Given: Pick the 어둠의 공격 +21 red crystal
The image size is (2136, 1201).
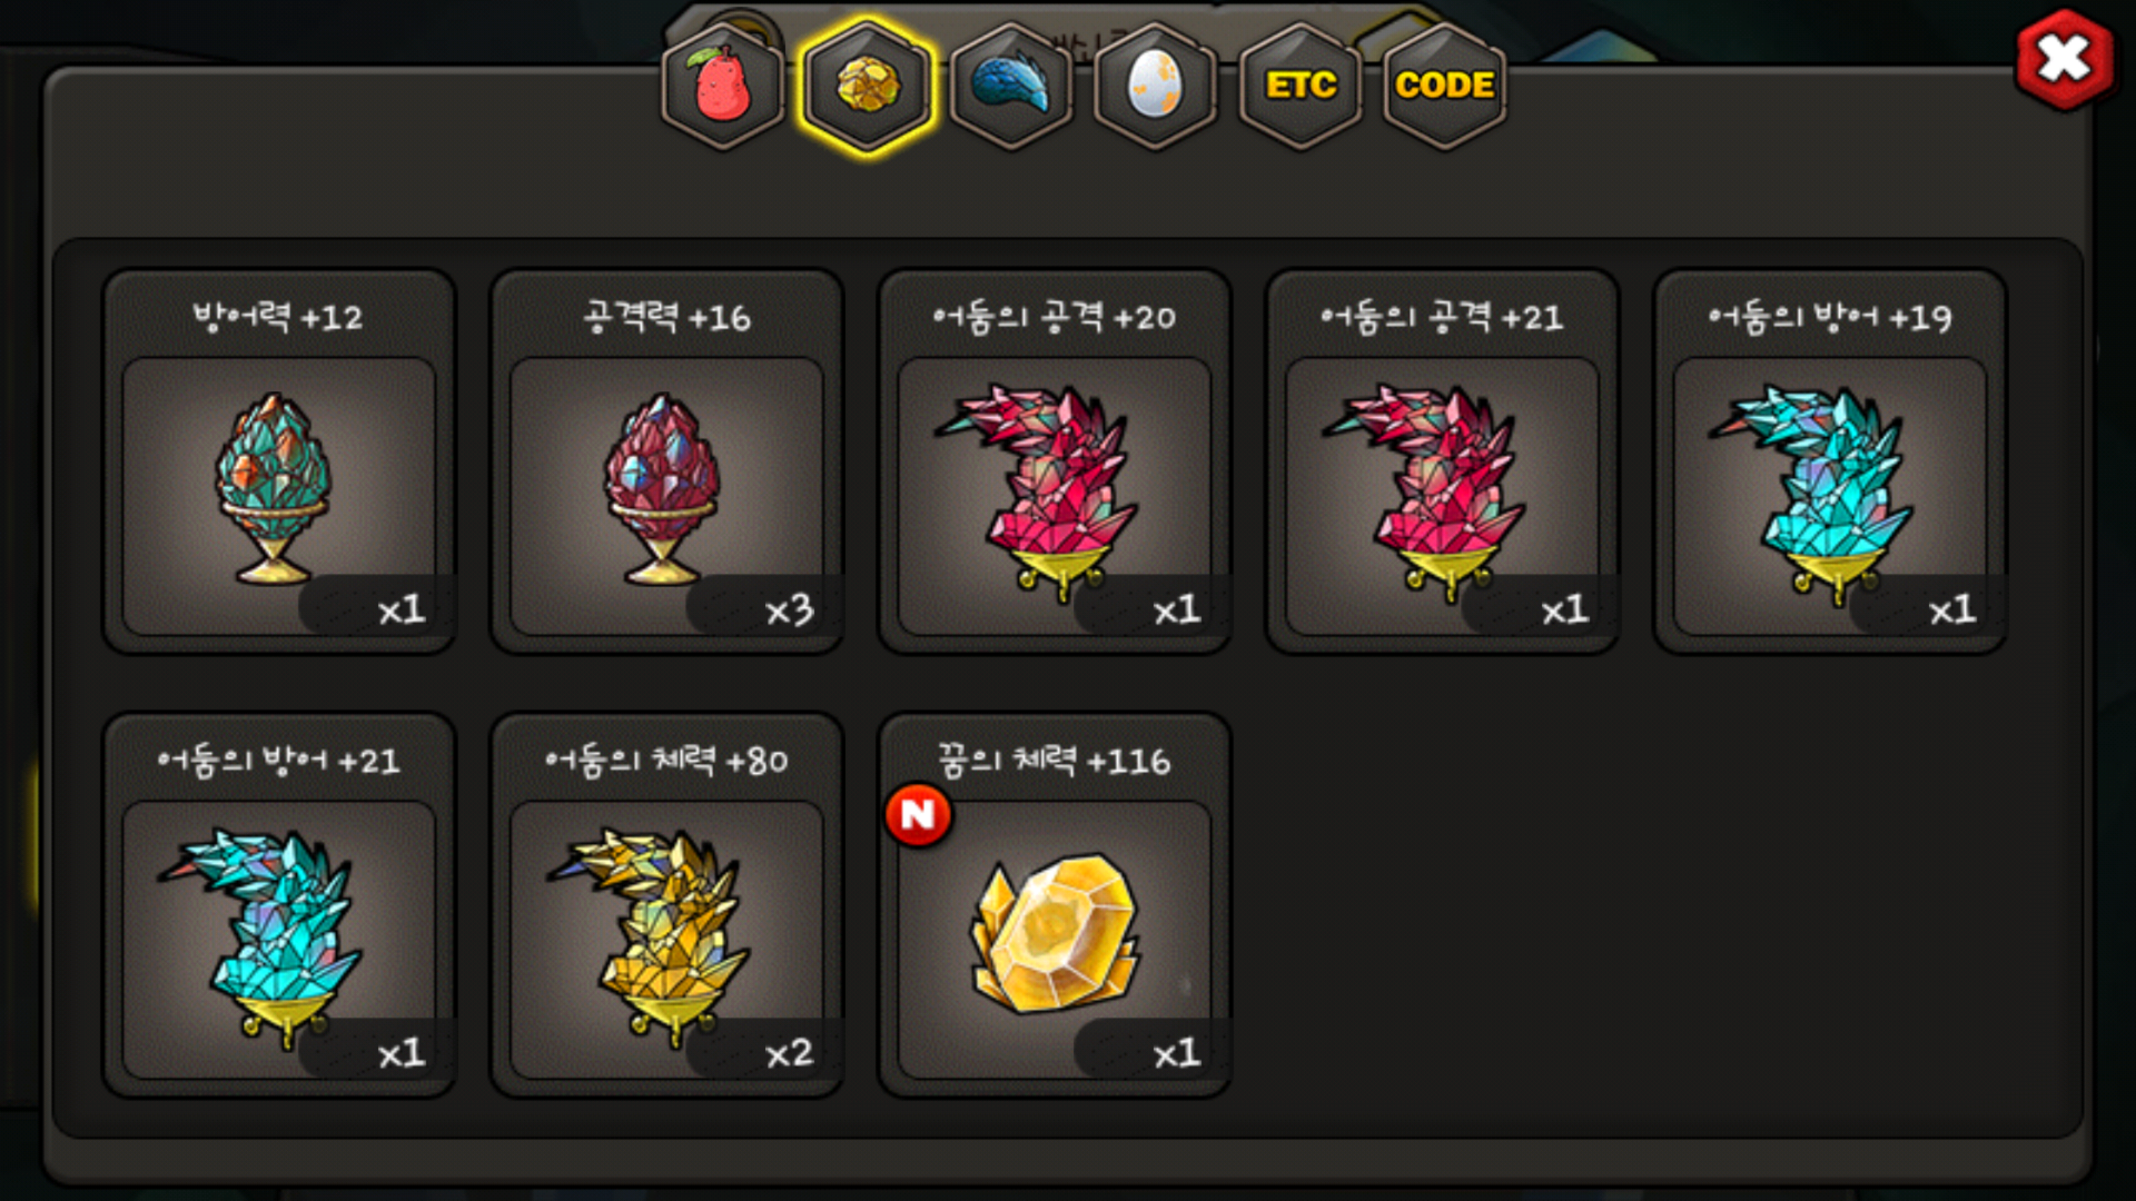Looking at the screenshot, I should (1442, 496).
